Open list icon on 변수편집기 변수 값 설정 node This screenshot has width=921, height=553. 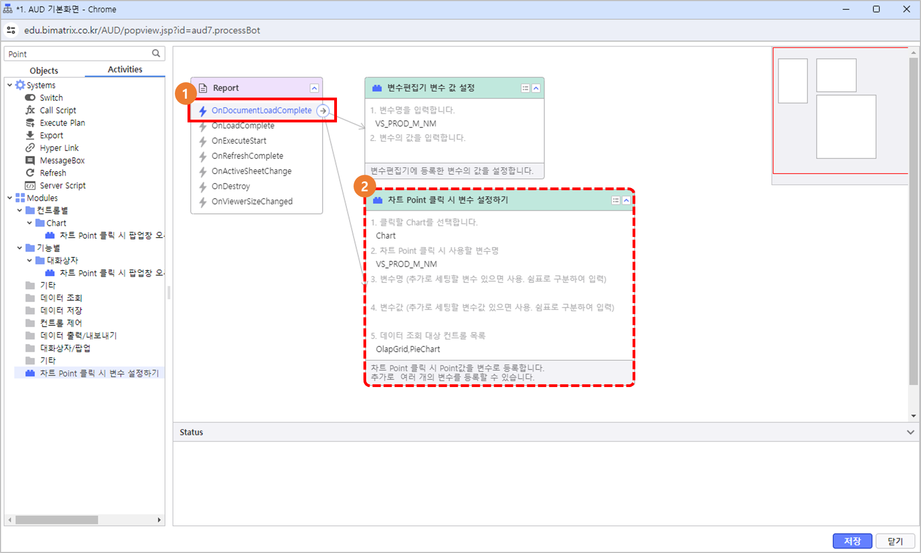(525, 88)
